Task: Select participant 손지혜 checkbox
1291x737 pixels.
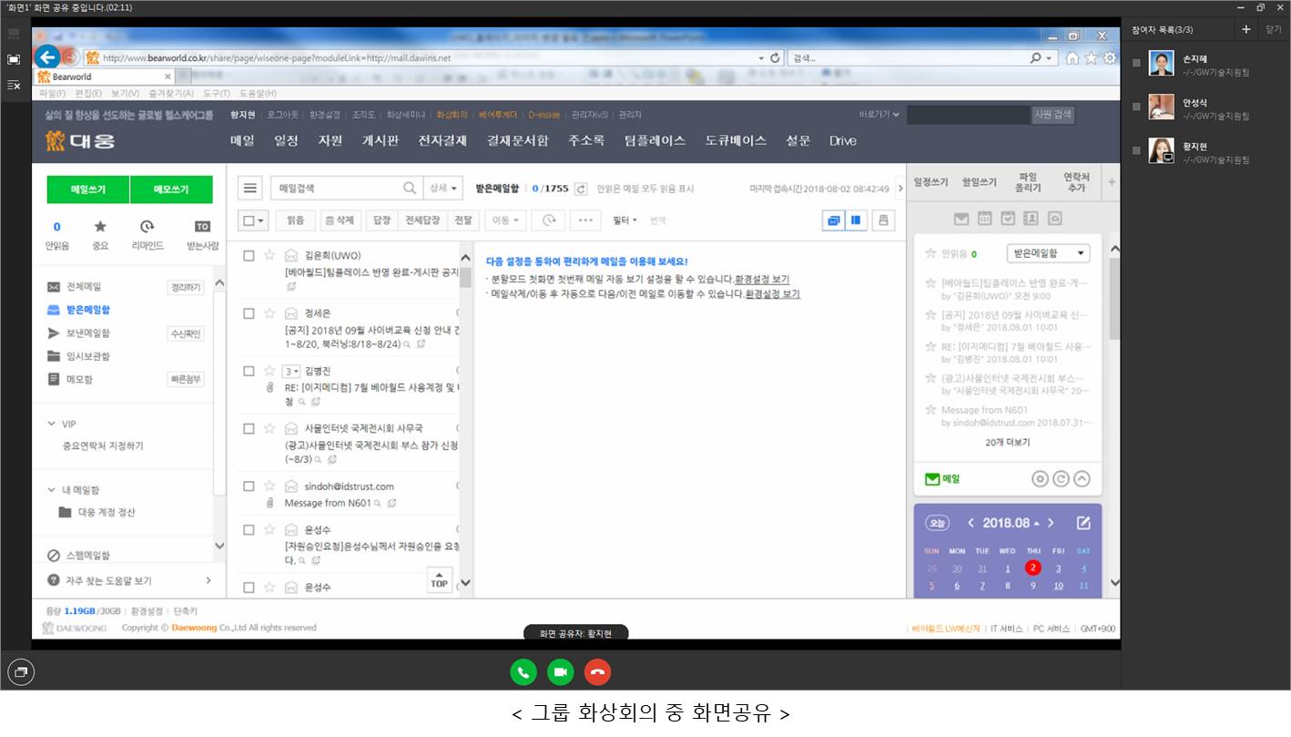Action: (x=1136, y=63)
